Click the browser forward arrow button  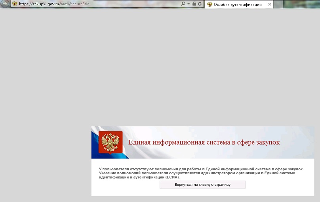click(4, 4)
